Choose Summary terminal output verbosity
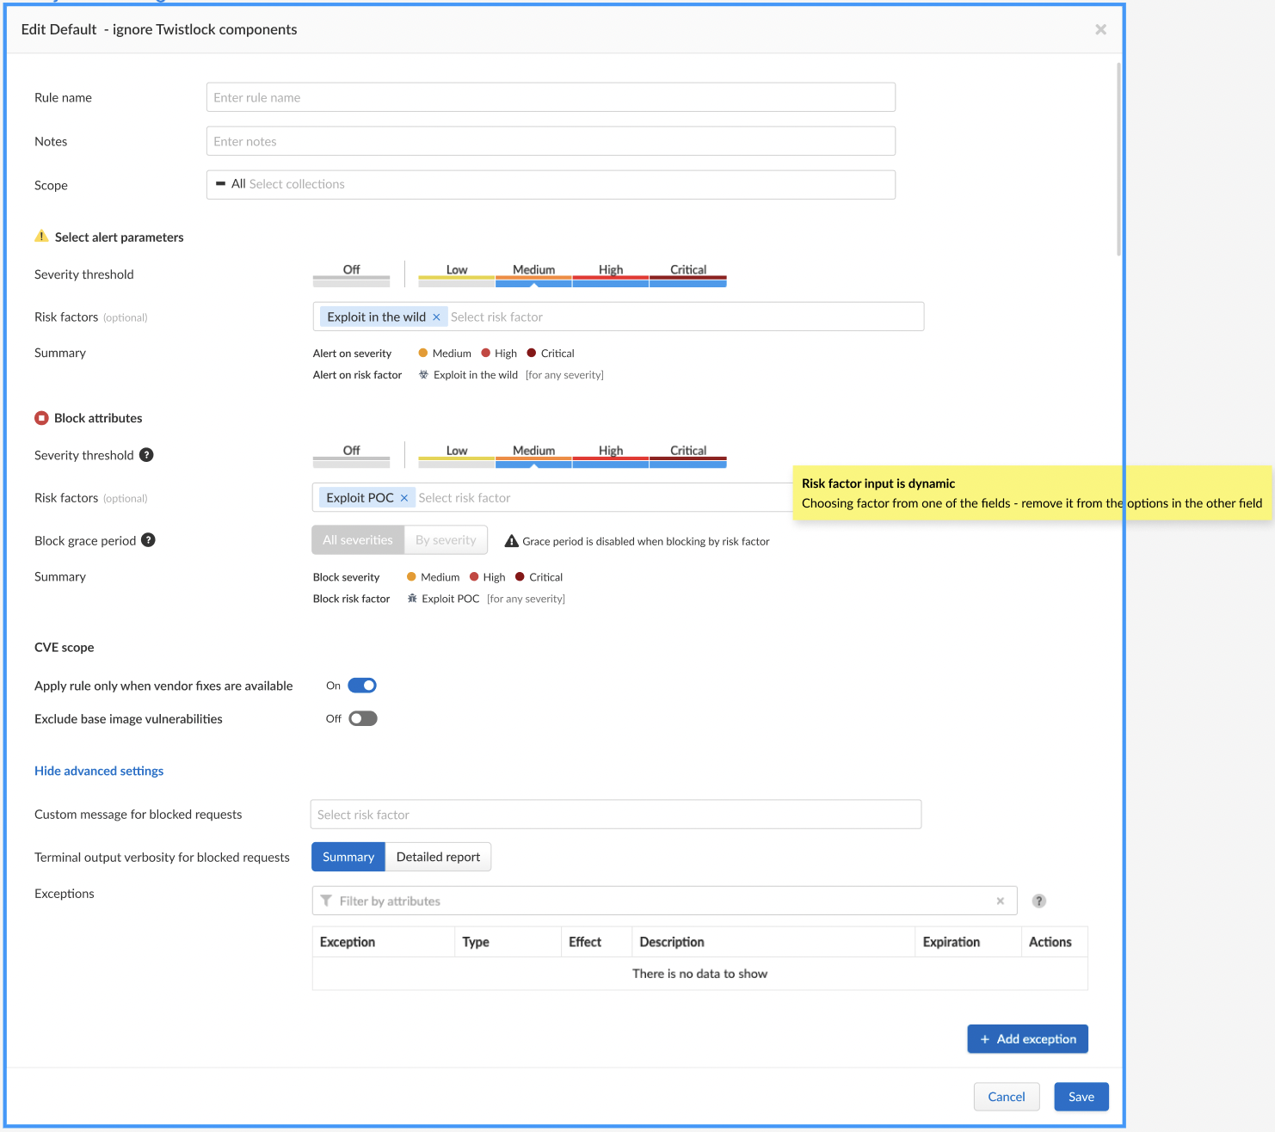Screen dimensions: 1275x1132 pos(348,857)
